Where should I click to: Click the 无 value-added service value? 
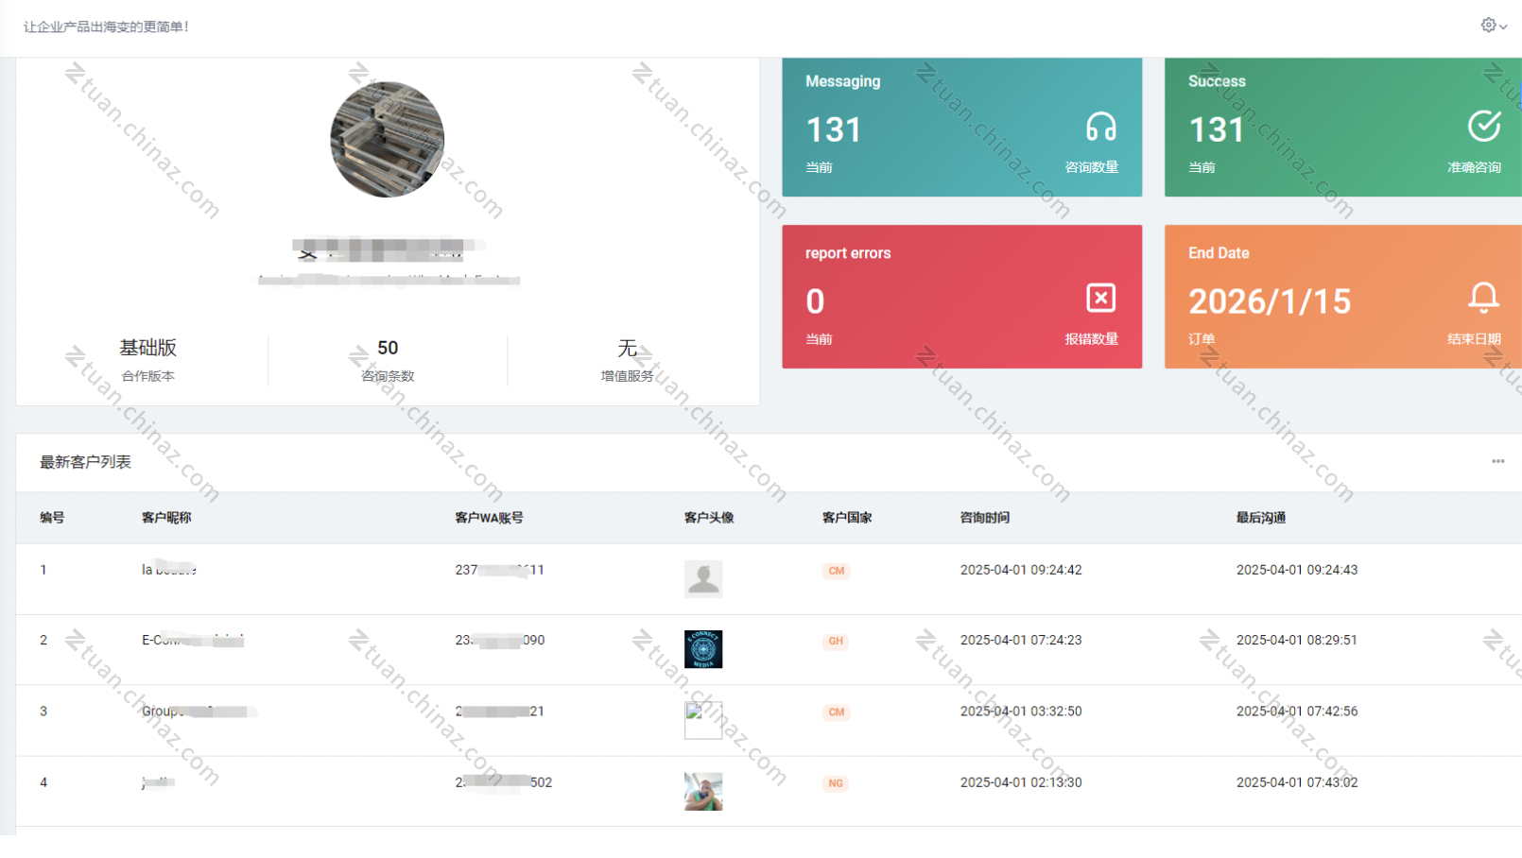pyautogui.click(x=627, y=348)
